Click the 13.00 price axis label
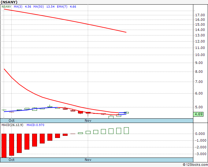The image size is (208, 167). [200, 35]
